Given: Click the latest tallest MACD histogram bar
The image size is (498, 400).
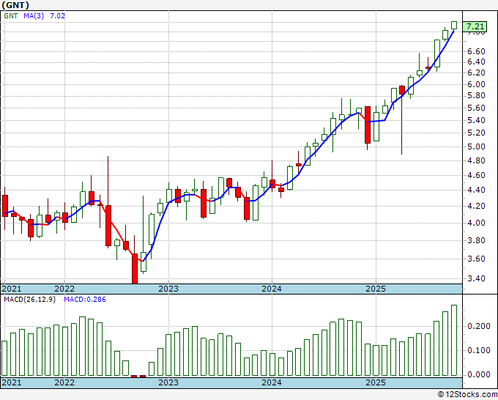Looking at the screenshot, I should pos(454,340).
